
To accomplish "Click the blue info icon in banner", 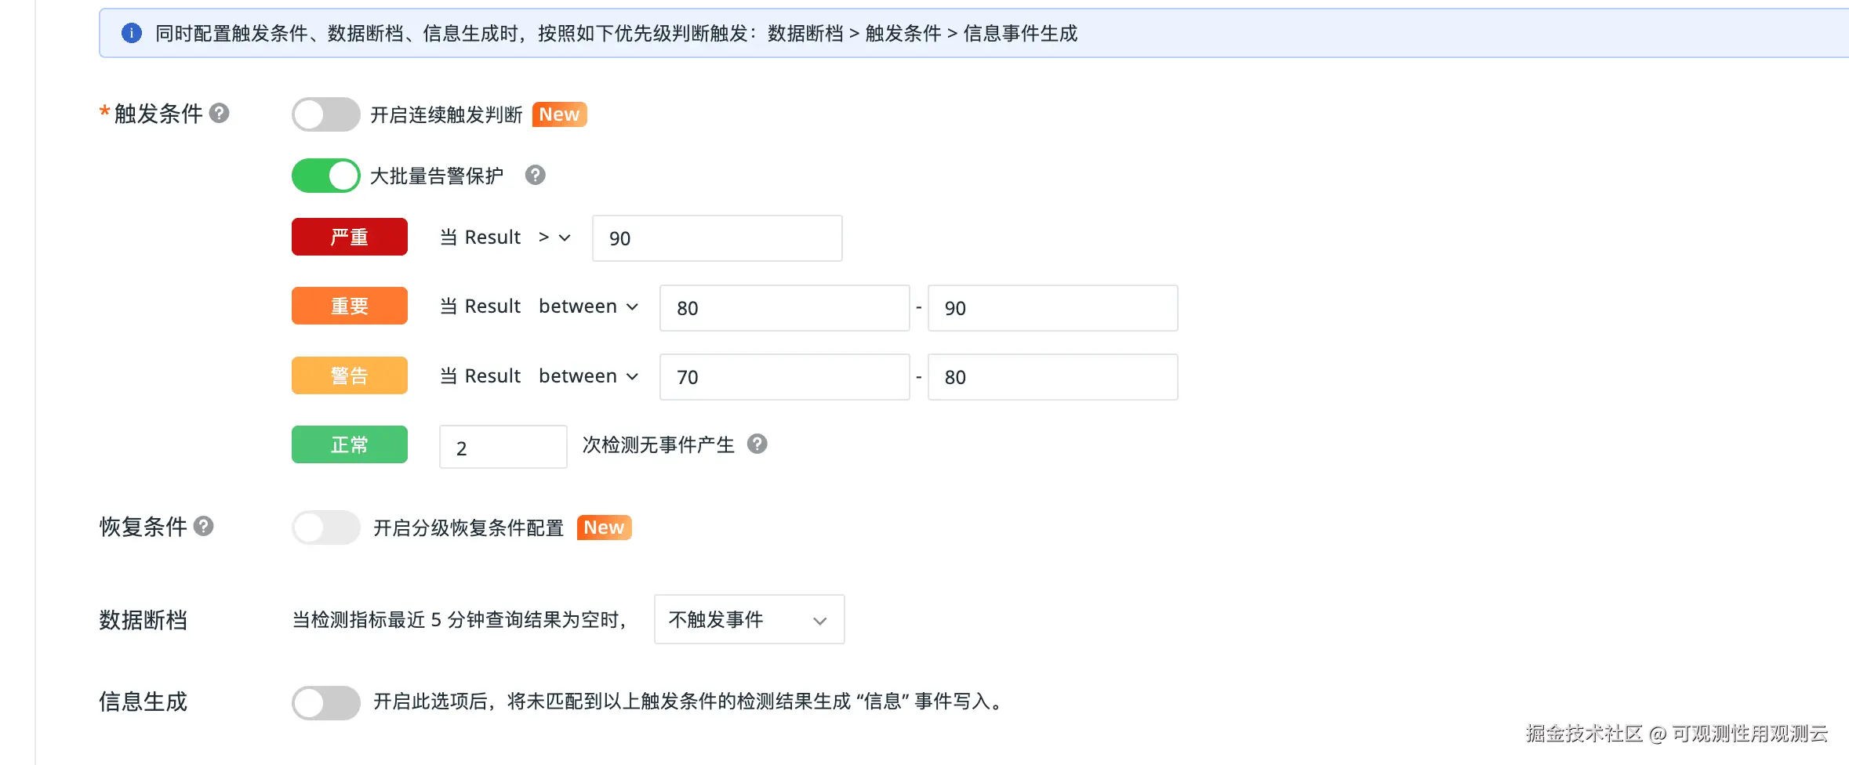I will click(x=132, y=33).
